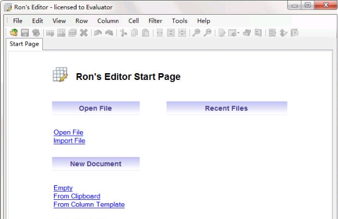The width and height of the screenshot is (338, 219).
Task: Close the Ron's Editor window
Action: point(326,5)
